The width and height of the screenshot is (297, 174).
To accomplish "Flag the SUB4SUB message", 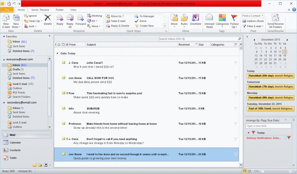I will tap(236, 109).
